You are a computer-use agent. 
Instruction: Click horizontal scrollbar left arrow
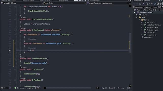[x=45, y=88]
